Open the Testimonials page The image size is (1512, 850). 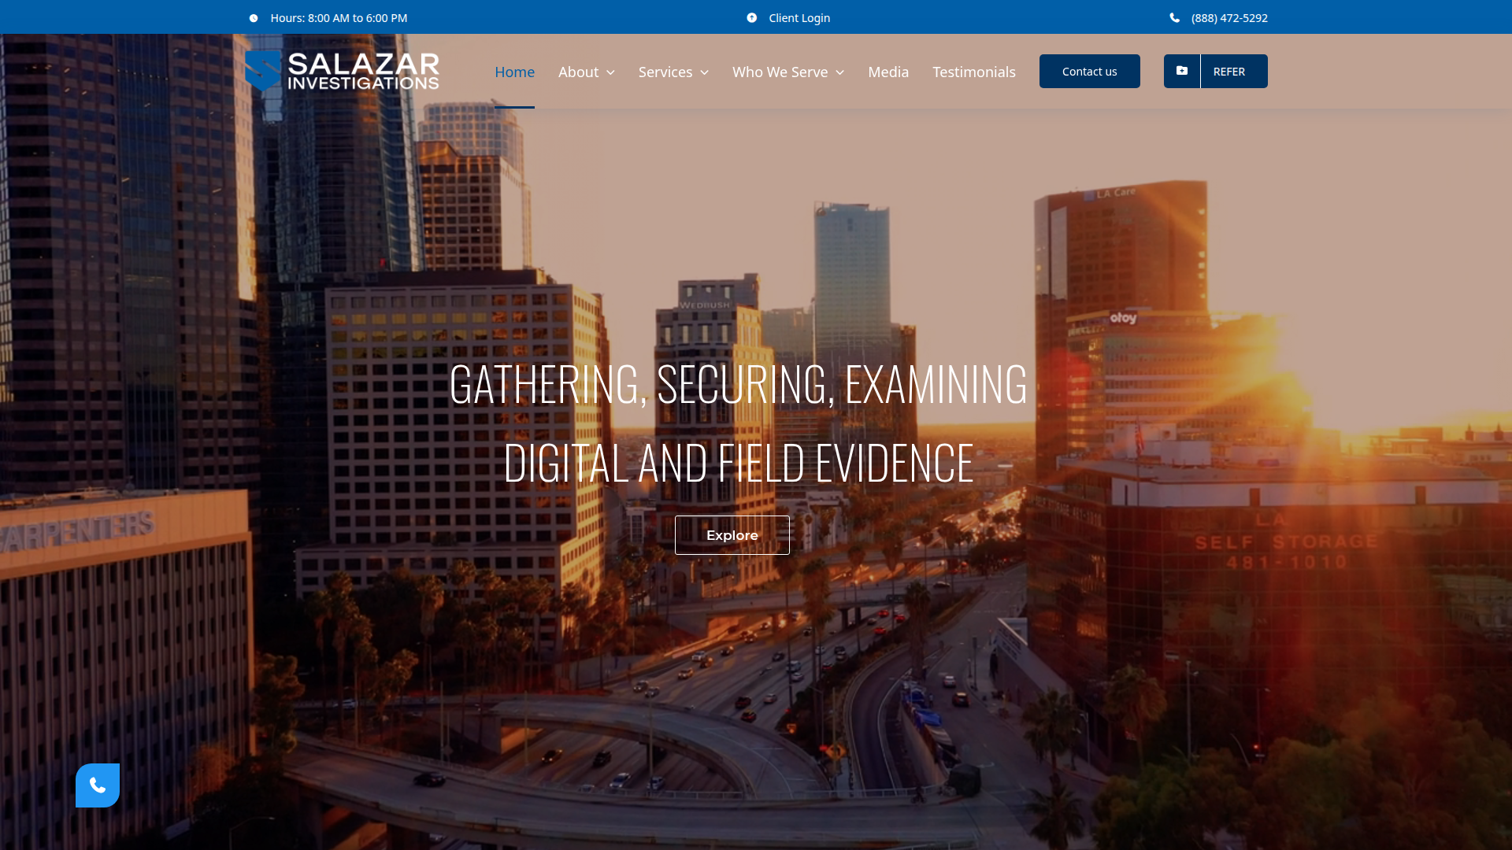[x=974, y=72]
